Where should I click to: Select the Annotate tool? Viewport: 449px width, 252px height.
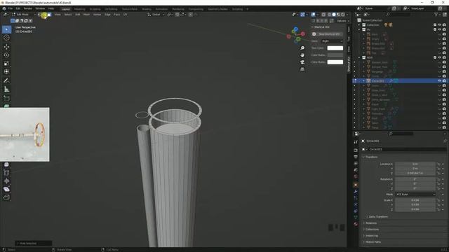coord(6,81)
